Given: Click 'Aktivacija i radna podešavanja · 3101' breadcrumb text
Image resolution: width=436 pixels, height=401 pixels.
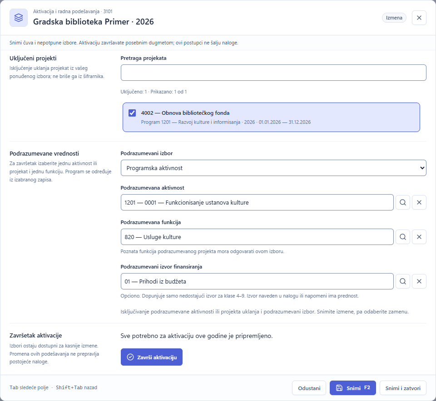Looking at the screenshot, I should [73, 11].
